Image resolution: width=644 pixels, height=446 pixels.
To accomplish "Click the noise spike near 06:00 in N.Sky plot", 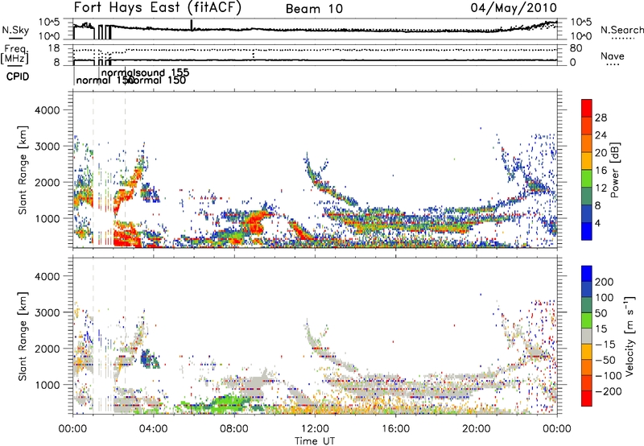I will point(192,25).
